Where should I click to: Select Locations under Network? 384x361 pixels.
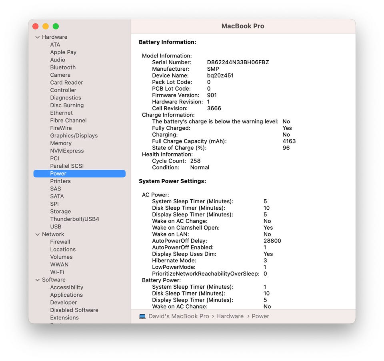63,249
